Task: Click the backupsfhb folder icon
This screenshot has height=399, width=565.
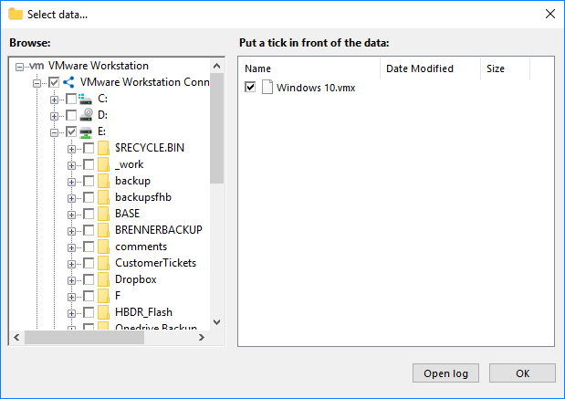Action: coord(103,197)
